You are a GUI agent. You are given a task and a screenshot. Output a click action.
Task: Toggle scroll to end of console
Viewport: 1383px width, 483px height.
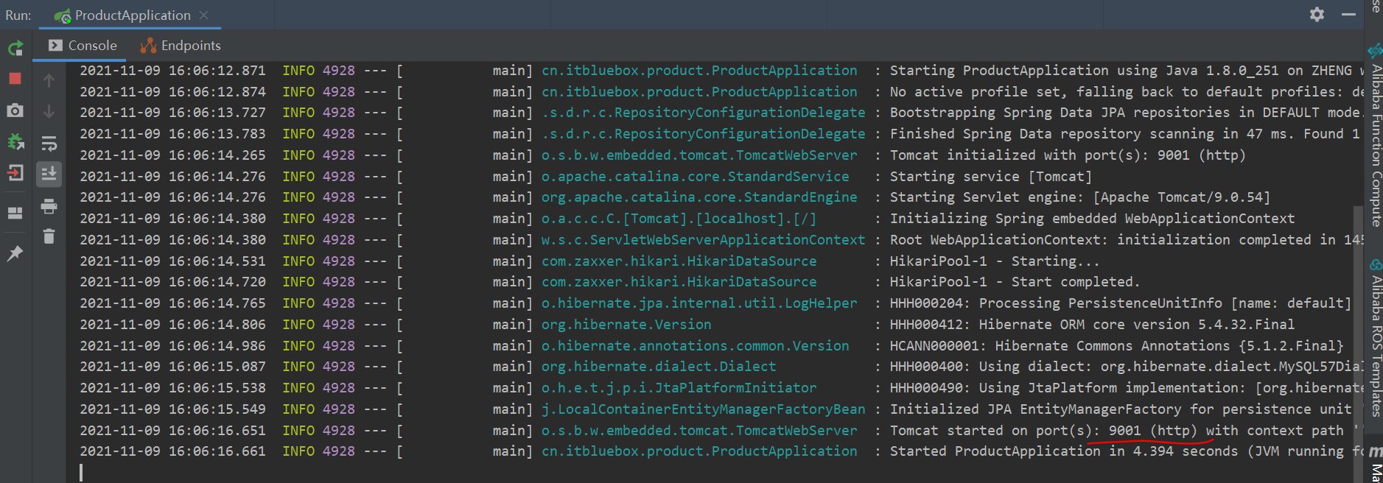pos(49,174)
